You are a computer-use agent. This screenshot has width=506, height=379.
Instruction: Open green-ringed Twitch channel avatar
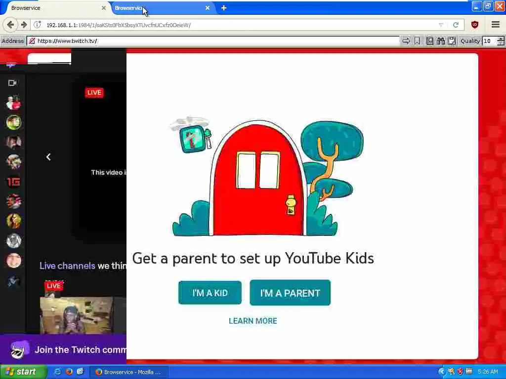pos(13,122)
